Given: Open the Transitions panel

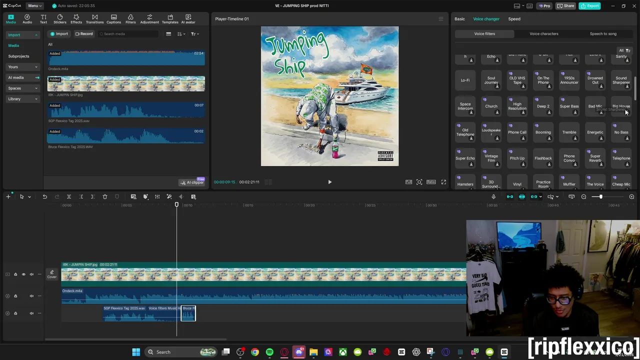Looking at the screenshot, I should (x=94, y=19).
